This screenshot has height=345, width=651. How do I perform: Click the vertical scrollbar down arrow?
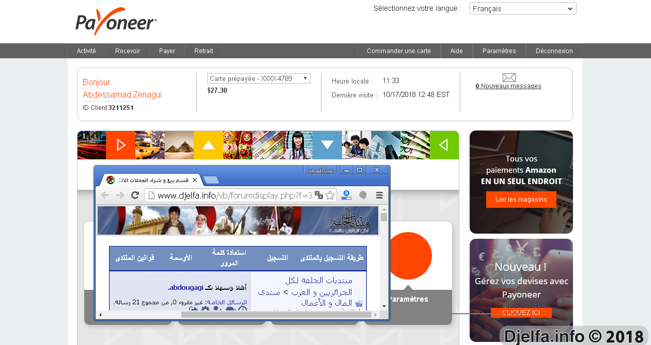[x=384, y=307]
